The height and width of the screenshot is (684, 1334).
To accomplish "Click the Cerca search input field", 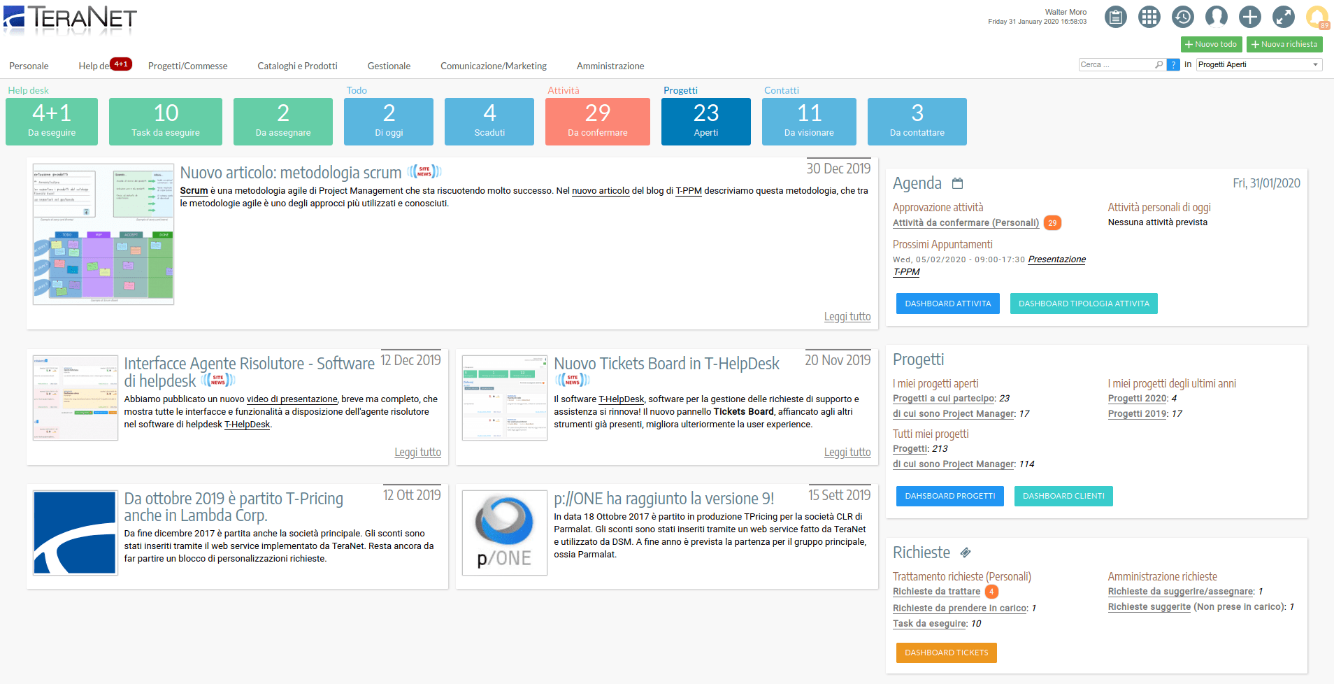I will pyautogui.click(x=1117, y=64).
